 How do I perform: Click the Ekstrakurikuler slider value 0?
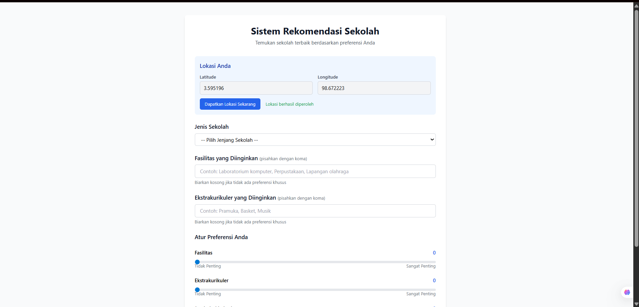click(434, 281)
